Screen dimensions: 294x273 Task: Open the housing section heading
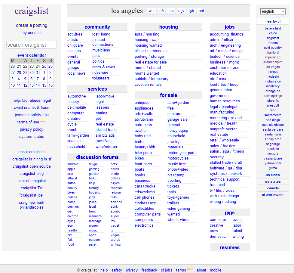169,27
